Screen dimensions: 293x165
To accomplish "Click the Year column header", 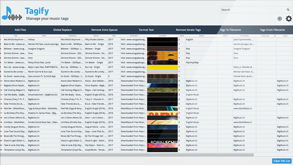I will tap(114, 36).
